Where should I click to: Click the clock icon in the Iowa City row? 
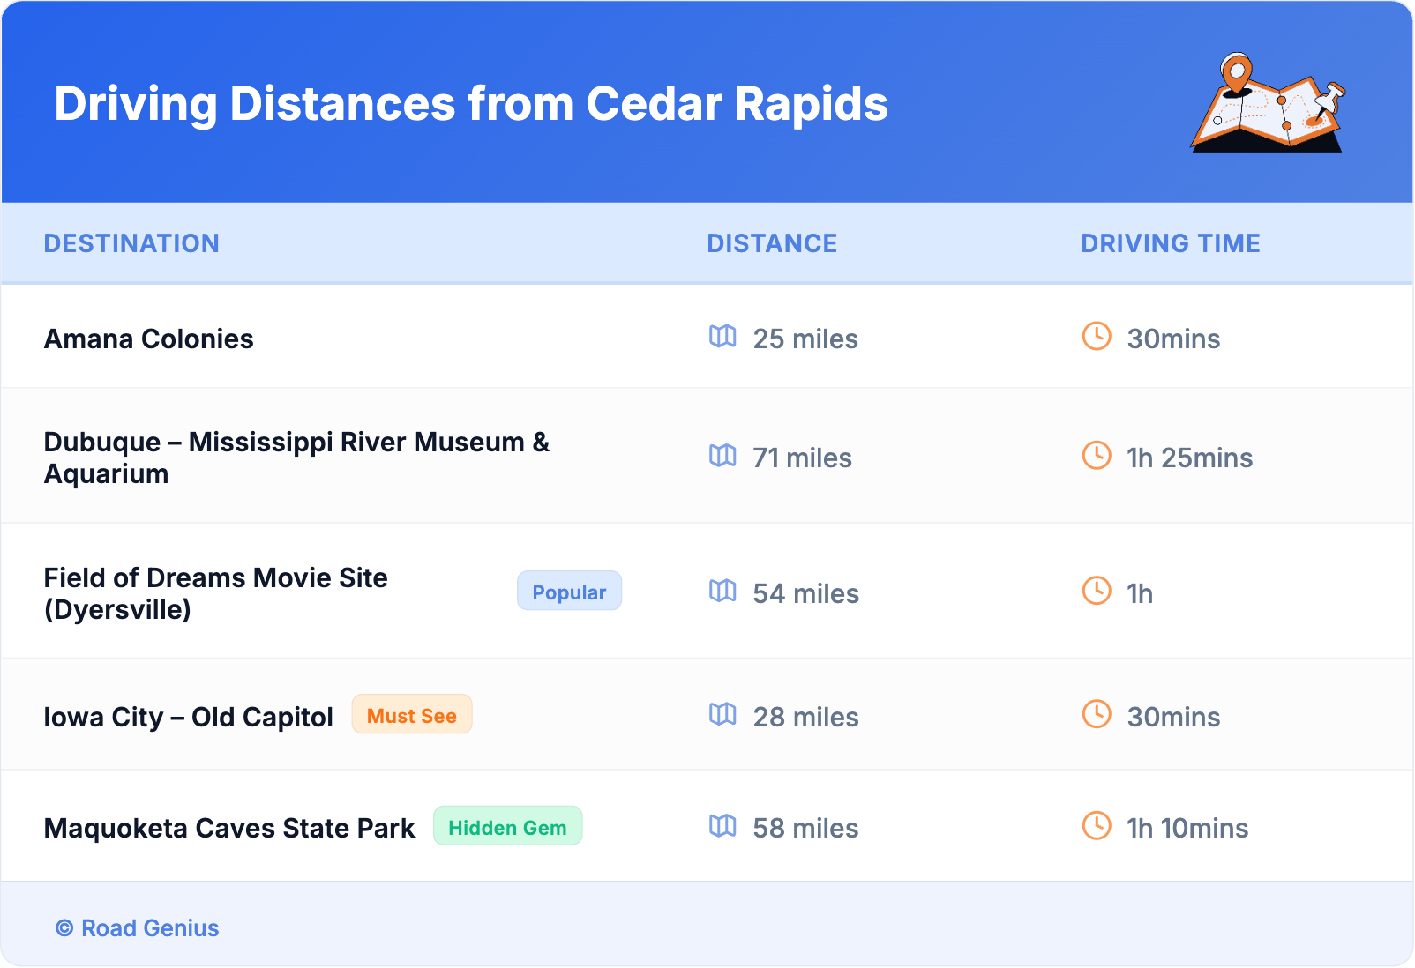pyautogui.click(x=1097, y=715)
